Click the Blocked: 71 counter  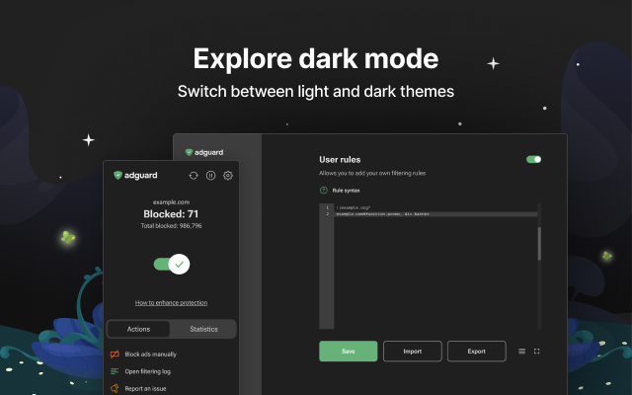pyautogui.click(x=171, y=214)
